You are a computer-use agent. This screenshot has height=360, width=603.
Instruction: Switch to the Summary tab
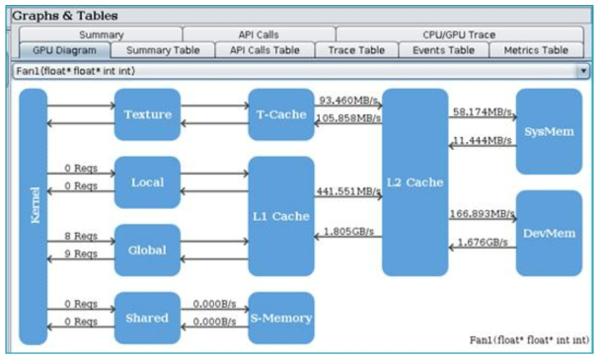click(101, 35)
